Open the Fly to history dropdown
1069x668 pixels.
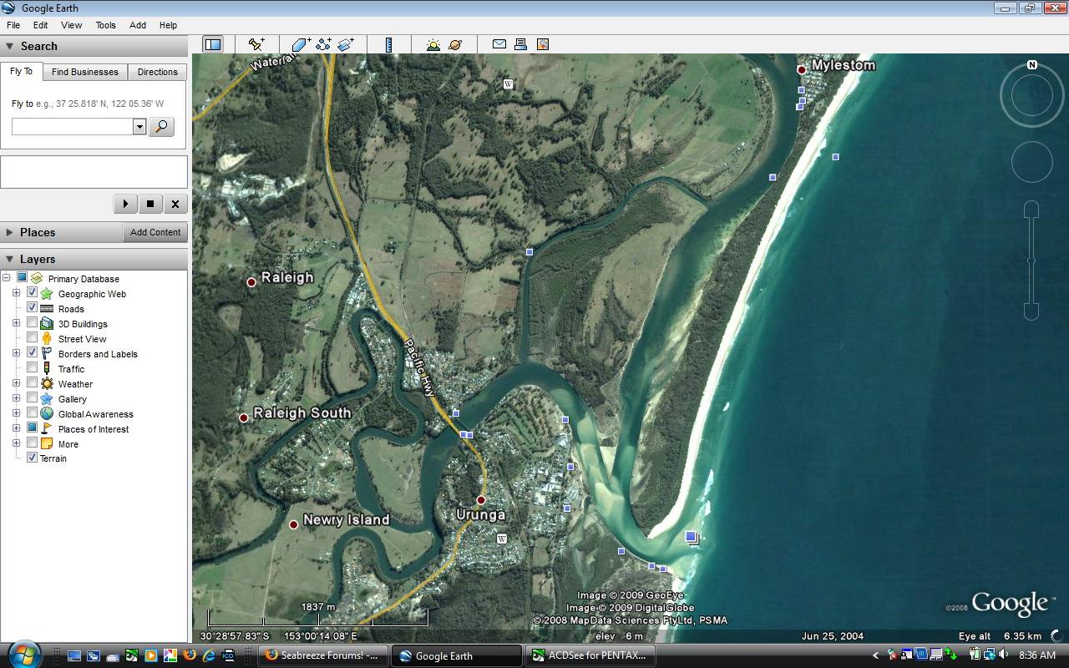tap(139, 127)
